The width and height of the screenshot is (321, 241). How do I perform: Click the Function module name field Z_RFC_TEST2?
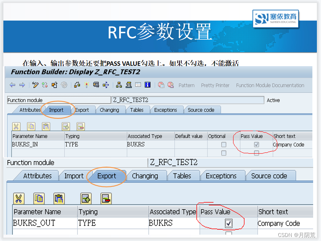point(188,100)
